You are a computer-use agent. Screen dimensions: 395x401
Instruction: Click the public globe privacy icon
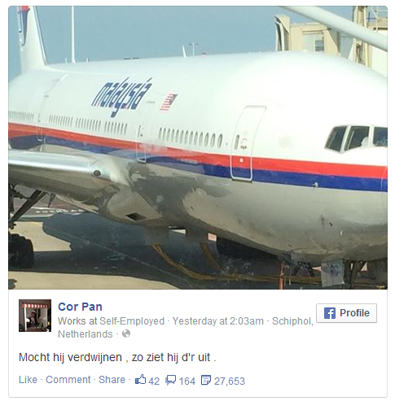126,333
